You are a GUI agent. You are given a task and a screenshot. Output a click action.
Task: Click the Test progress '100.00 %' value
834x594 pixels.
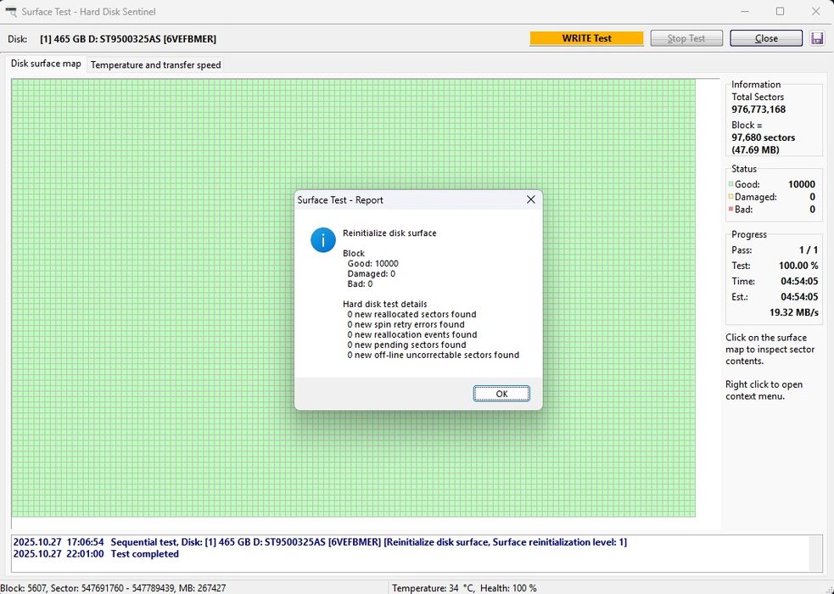point(798,266)
